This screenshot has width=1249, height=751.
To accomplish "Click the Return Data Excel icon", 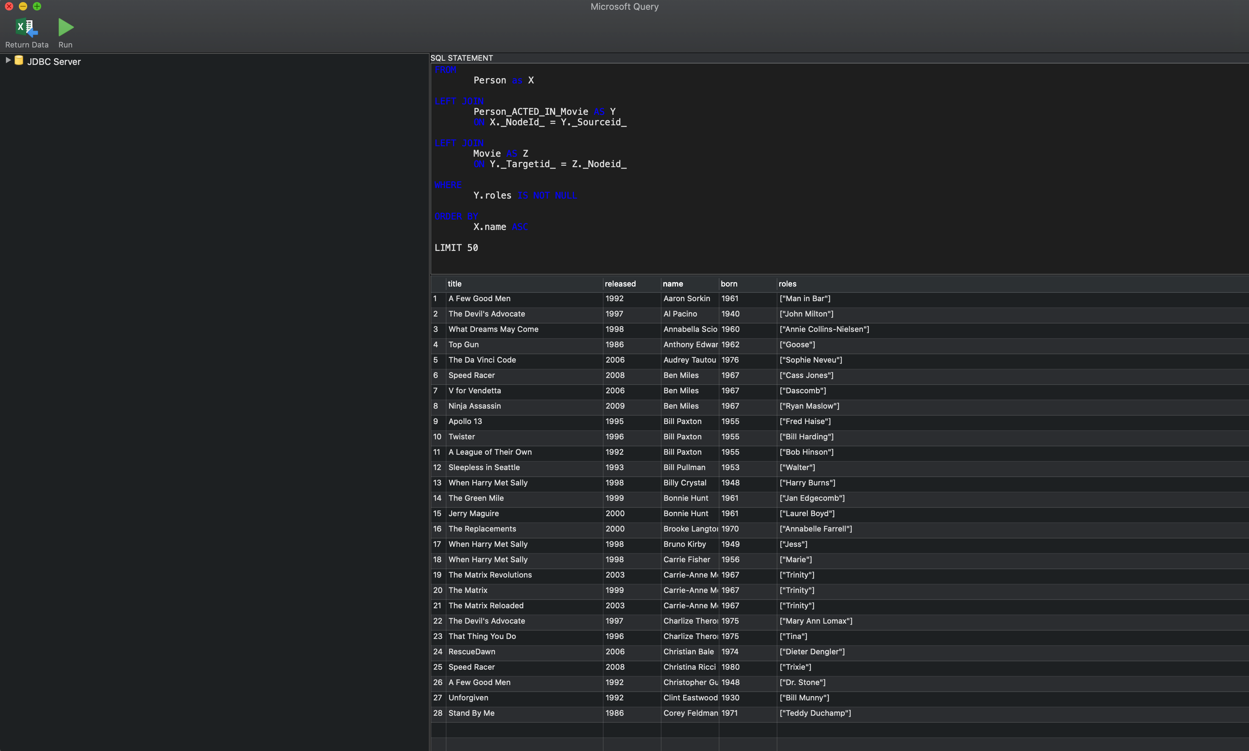I will coord(26,27).
